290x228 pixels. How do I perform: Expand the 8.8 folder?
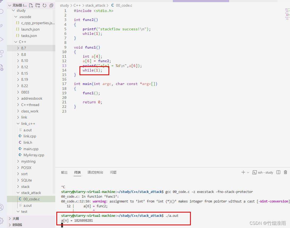31,54
